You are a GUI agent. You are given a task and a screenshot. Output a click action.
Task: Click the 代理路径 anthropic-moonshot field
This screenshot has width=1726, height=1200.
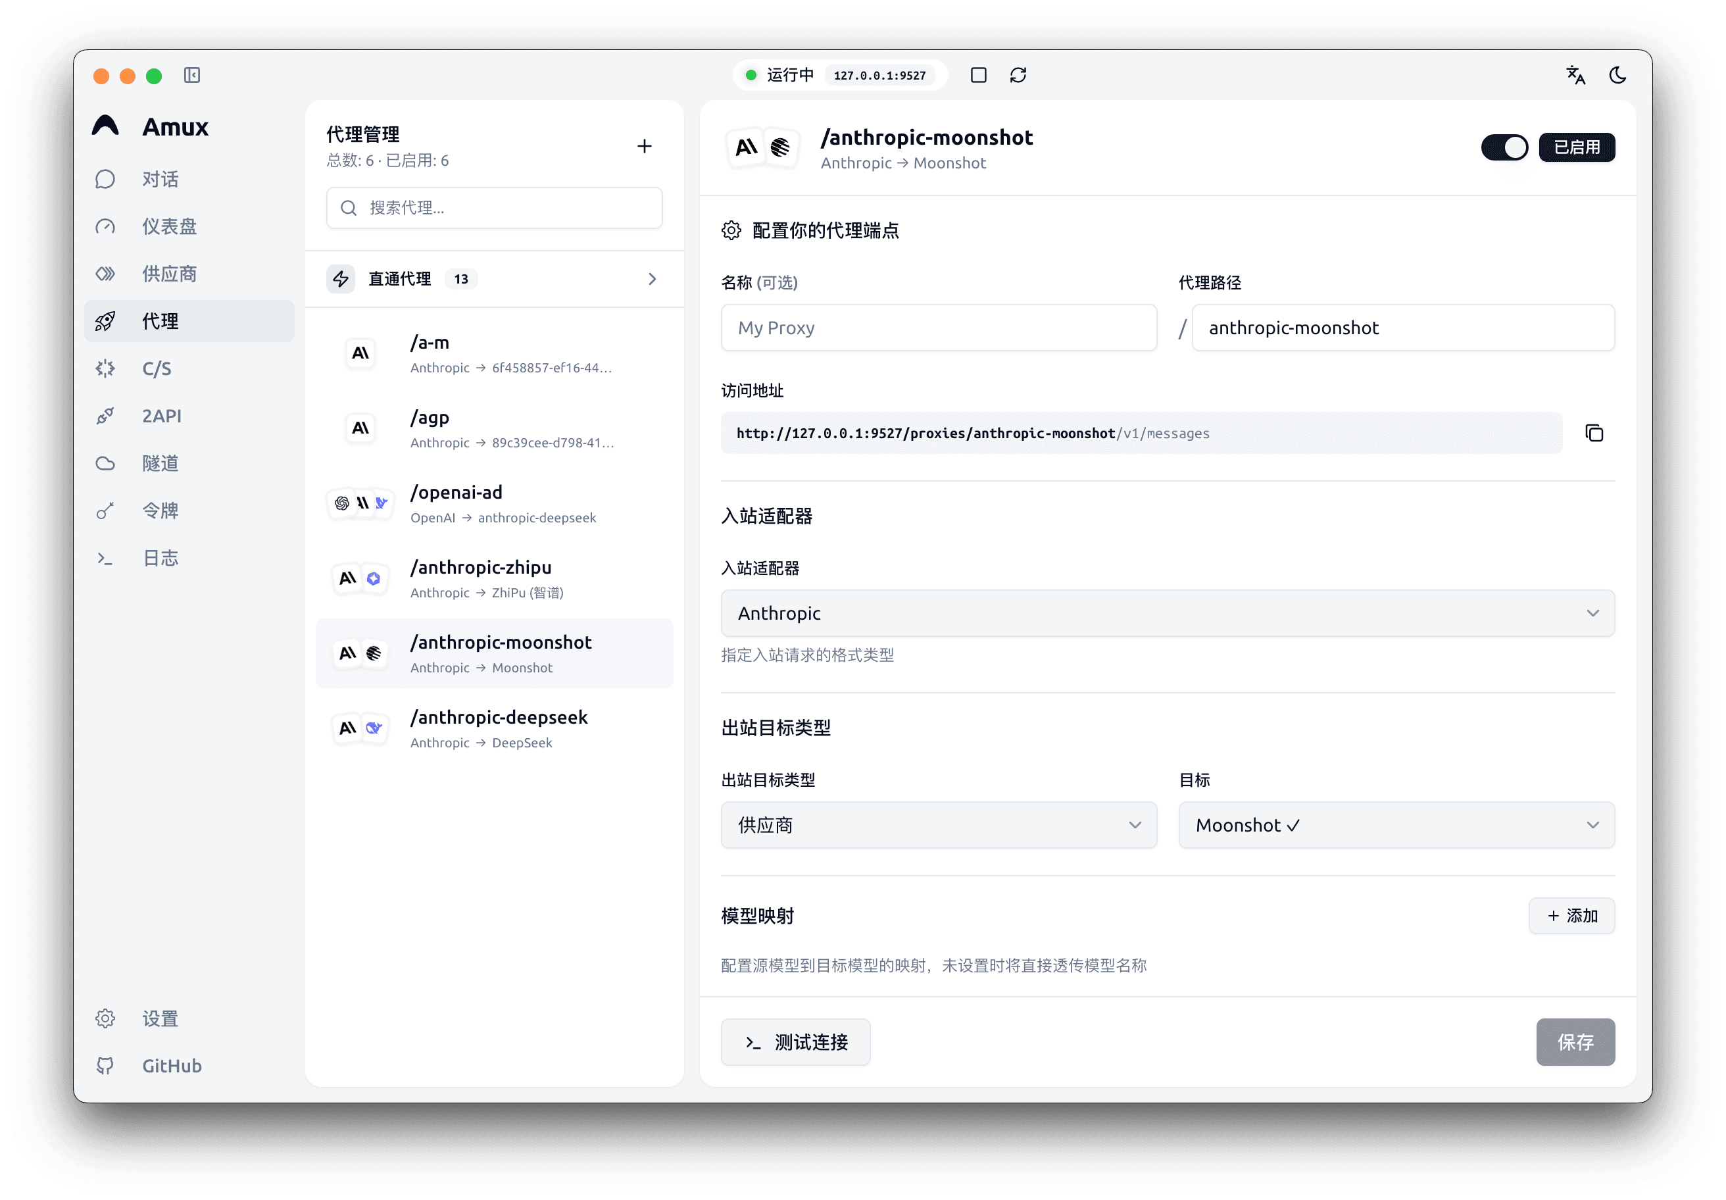(1403, 328)
